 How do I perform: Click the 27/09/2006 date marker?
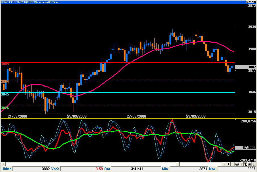click(x=136, y=116)
